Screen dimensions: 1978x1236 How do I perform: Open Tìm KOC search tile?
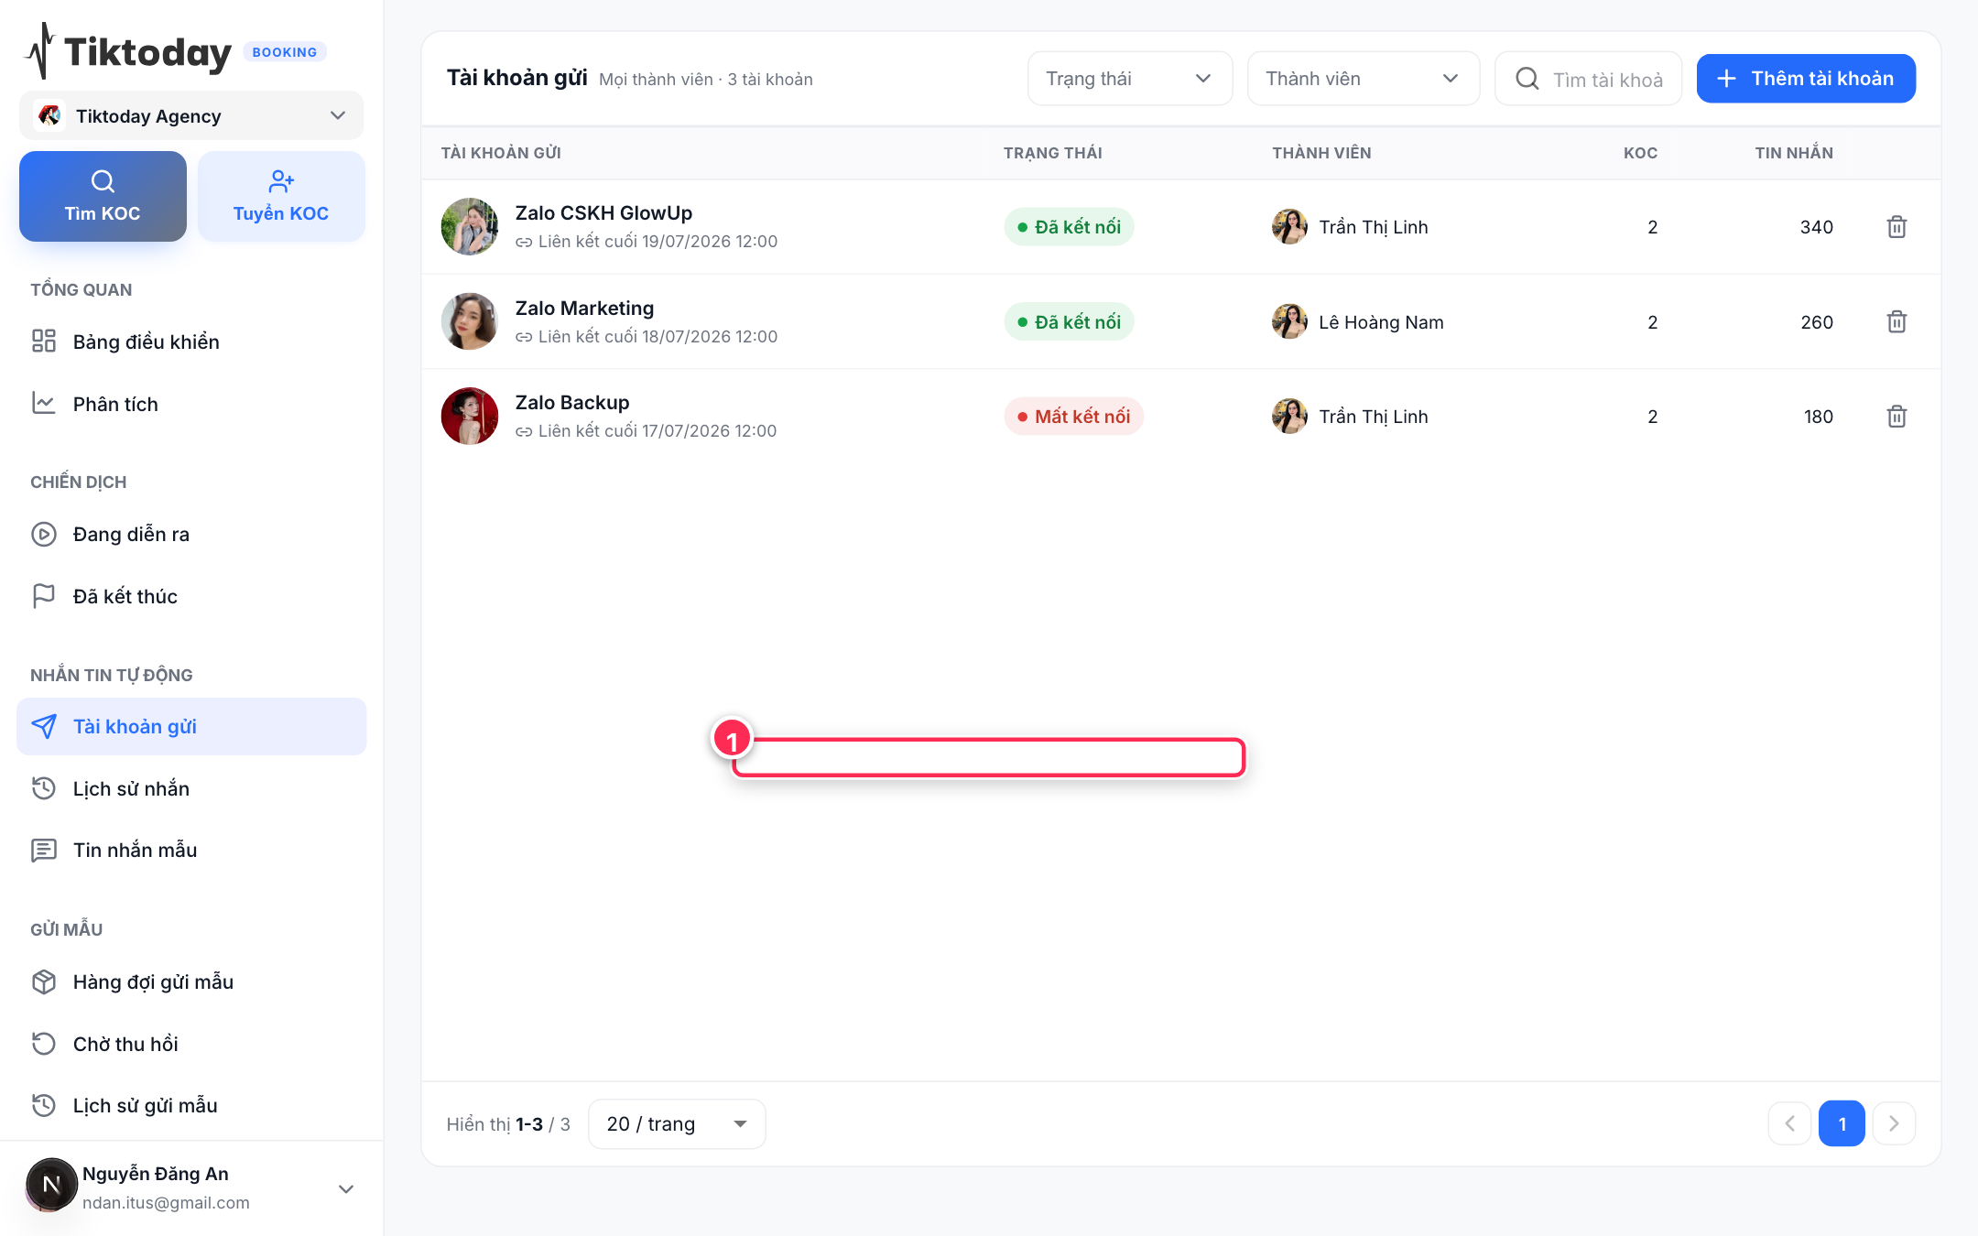click(x=103, y=196)
